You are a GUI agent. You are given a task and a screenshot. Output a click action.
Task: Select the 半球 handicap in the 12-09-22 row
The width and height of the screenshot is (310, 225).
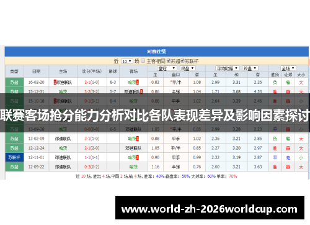tap(176, 167)
